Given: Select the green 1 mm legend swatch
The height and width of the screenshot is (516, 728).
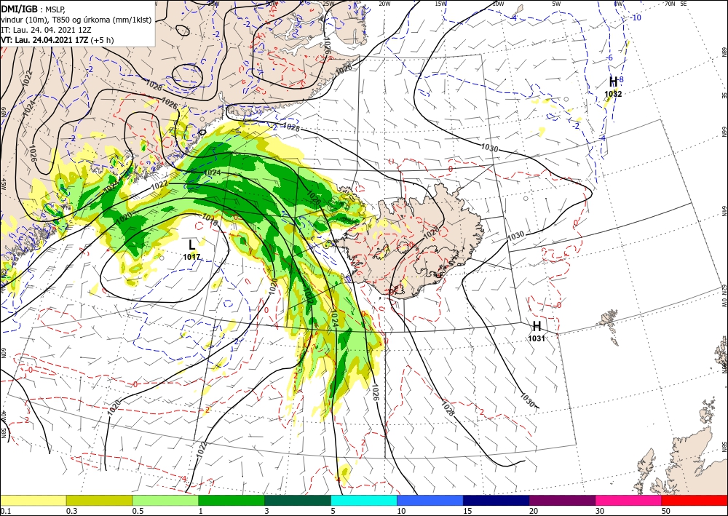Looking at the screenshot, I should pos(232,500).
